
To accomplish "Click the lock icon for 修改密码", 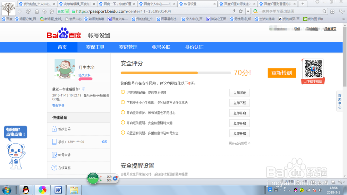I will point(54,129).
